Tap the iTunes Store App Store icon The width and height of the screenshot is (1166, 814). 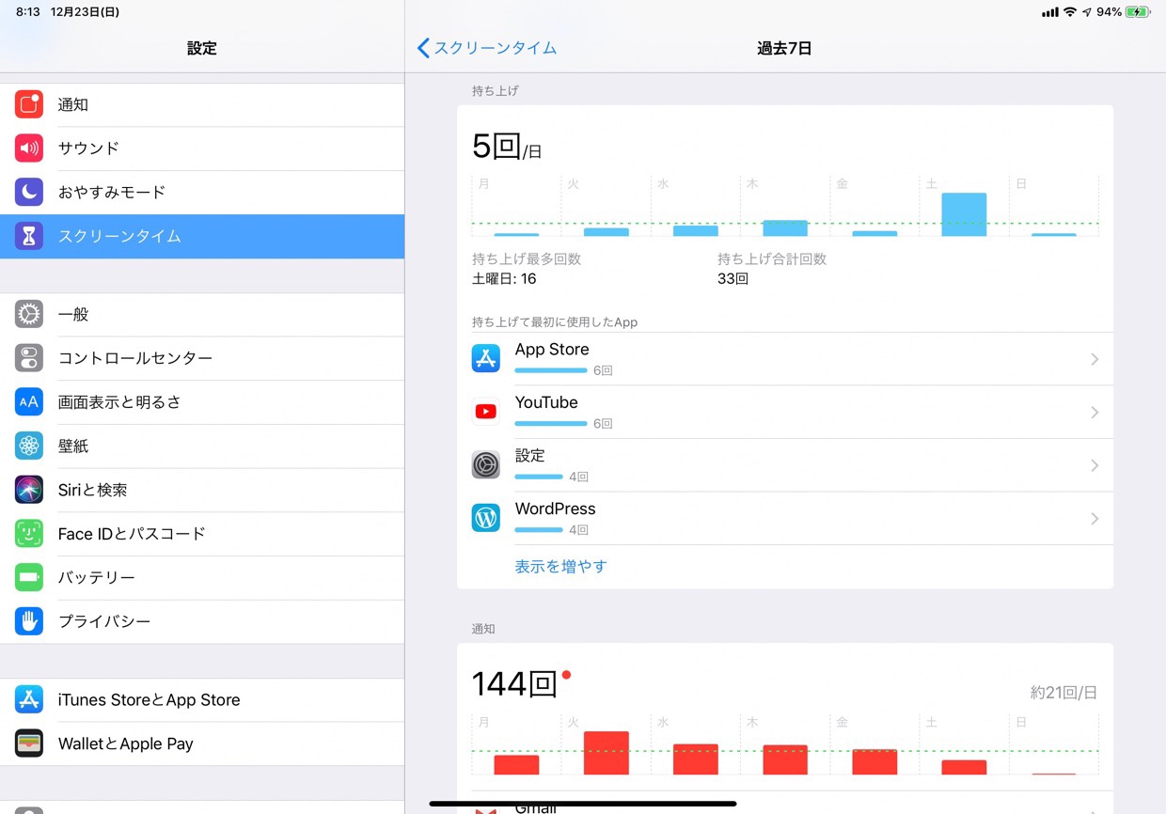pos(29,699)
